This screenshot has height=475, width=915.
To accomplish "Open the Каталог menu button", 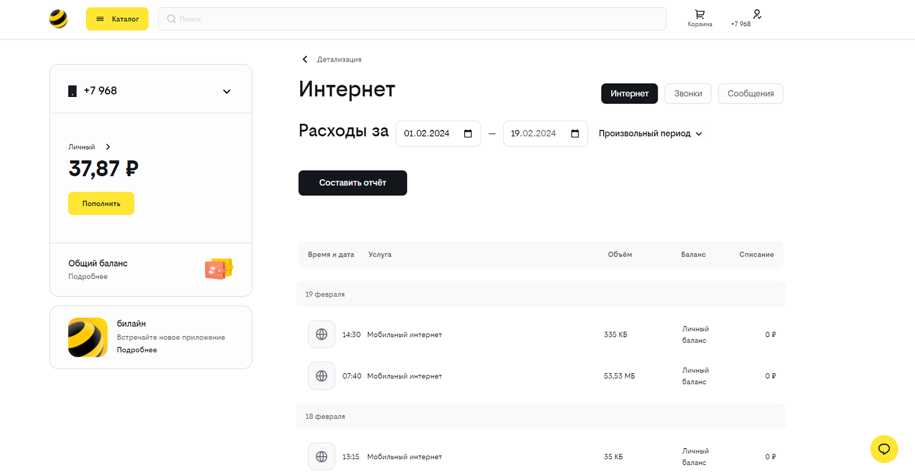I will click(x=117, y=19).
